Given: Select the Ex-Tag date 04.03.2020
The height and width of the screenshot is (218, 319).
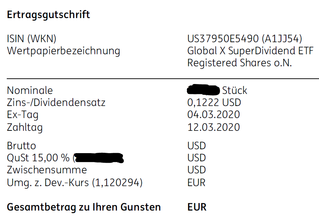Looking at the screenshot, I should click(213, 115).
